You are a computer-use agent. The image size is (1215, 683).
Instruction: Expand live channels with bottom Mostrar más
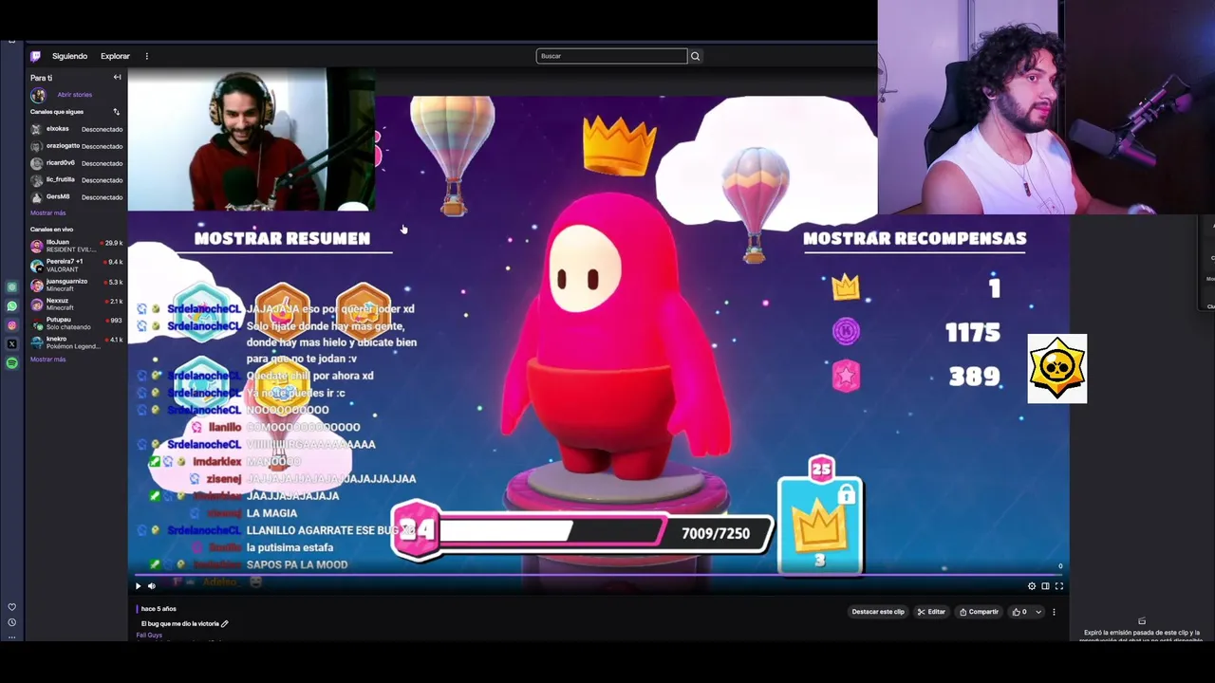point(47,360)
